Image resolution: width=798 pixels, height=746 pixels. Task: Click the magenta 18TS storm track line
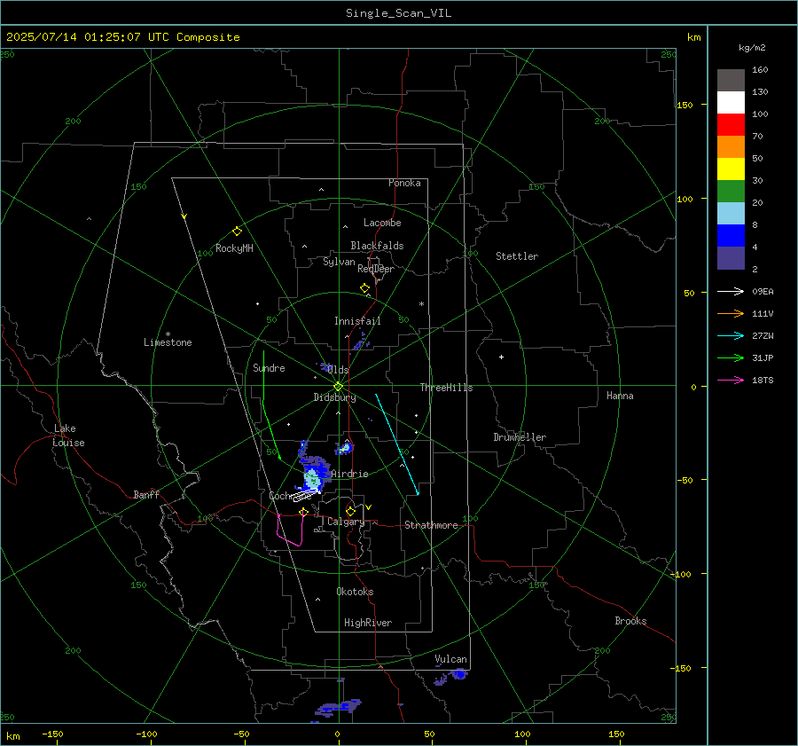tap(291, 530)
